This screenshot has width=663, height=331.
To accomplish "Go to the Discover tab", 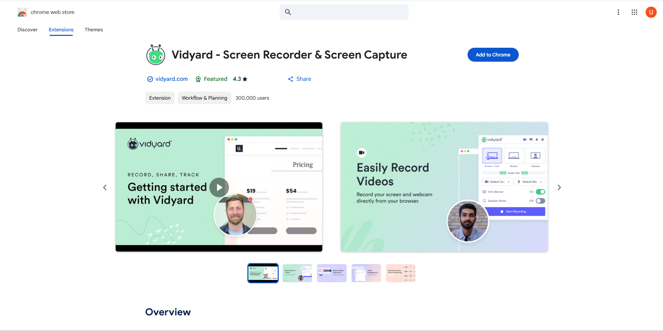I will click(x=28, y=30).
